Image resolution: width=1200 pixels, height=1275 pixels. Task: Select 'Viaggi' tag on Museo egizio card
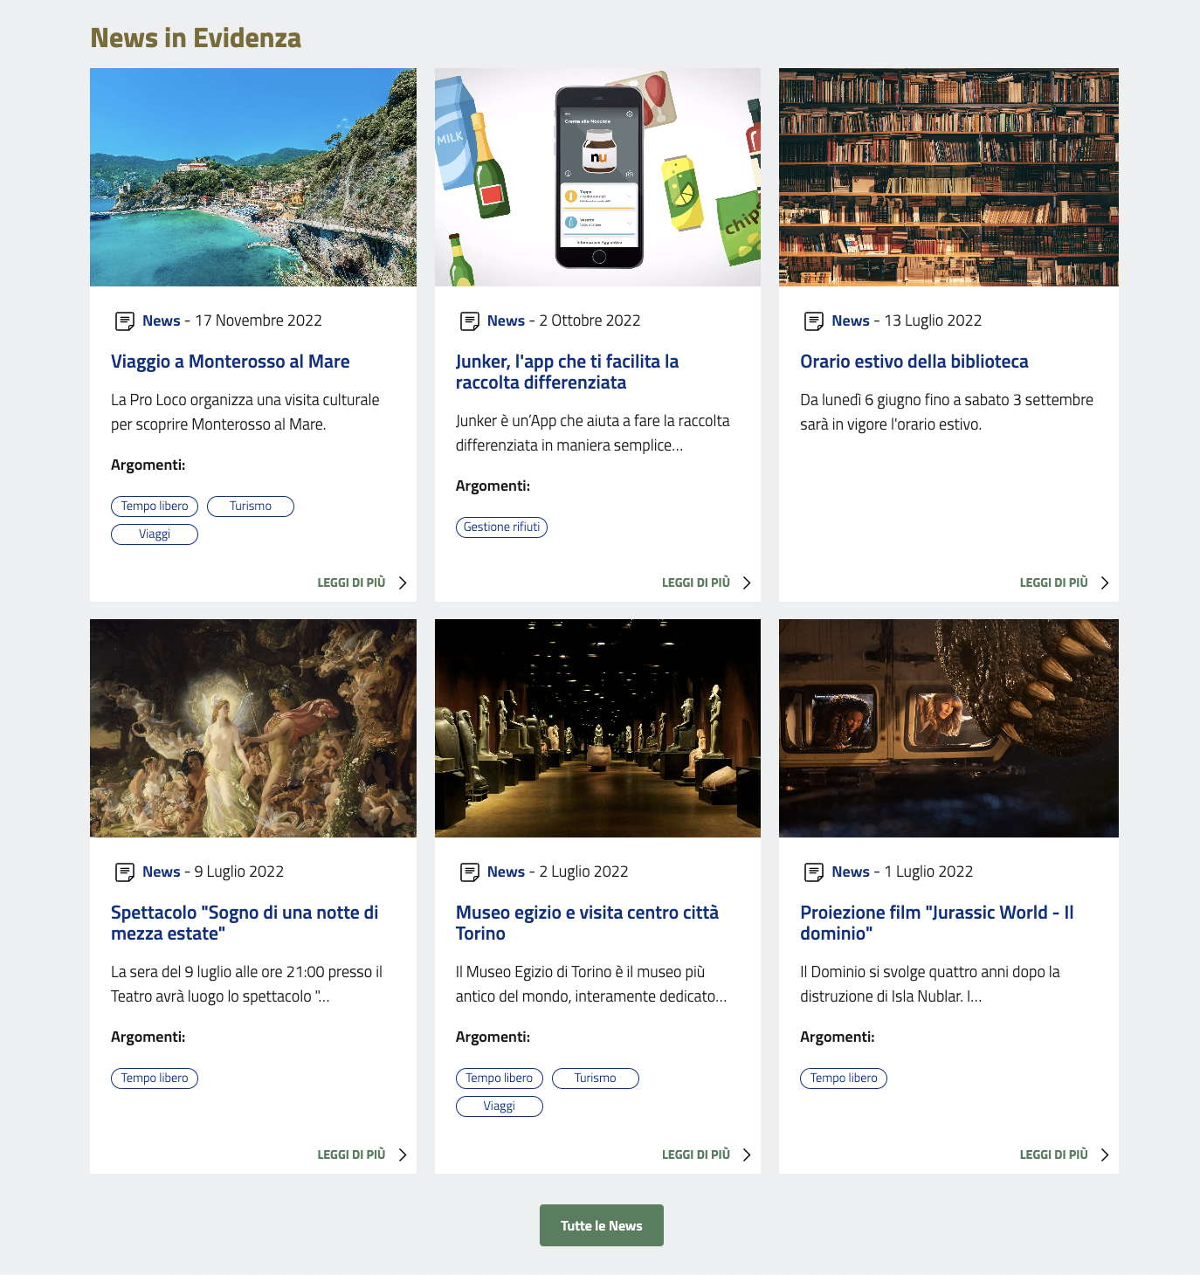pos(499,1106)
